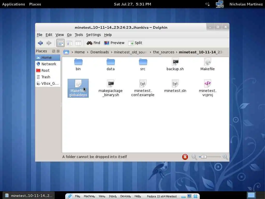
Task: Select the minetest.conf.example text file
Action: click(x=143, y=88)
